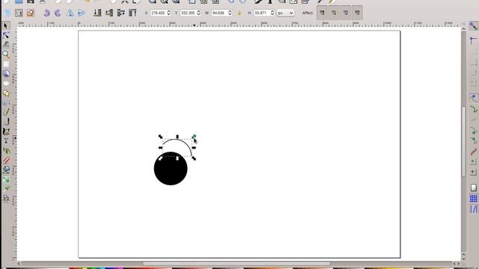The width and height of the screenshot is (479, 269).
Task: Lower selection one step
Action: (109, 13)
